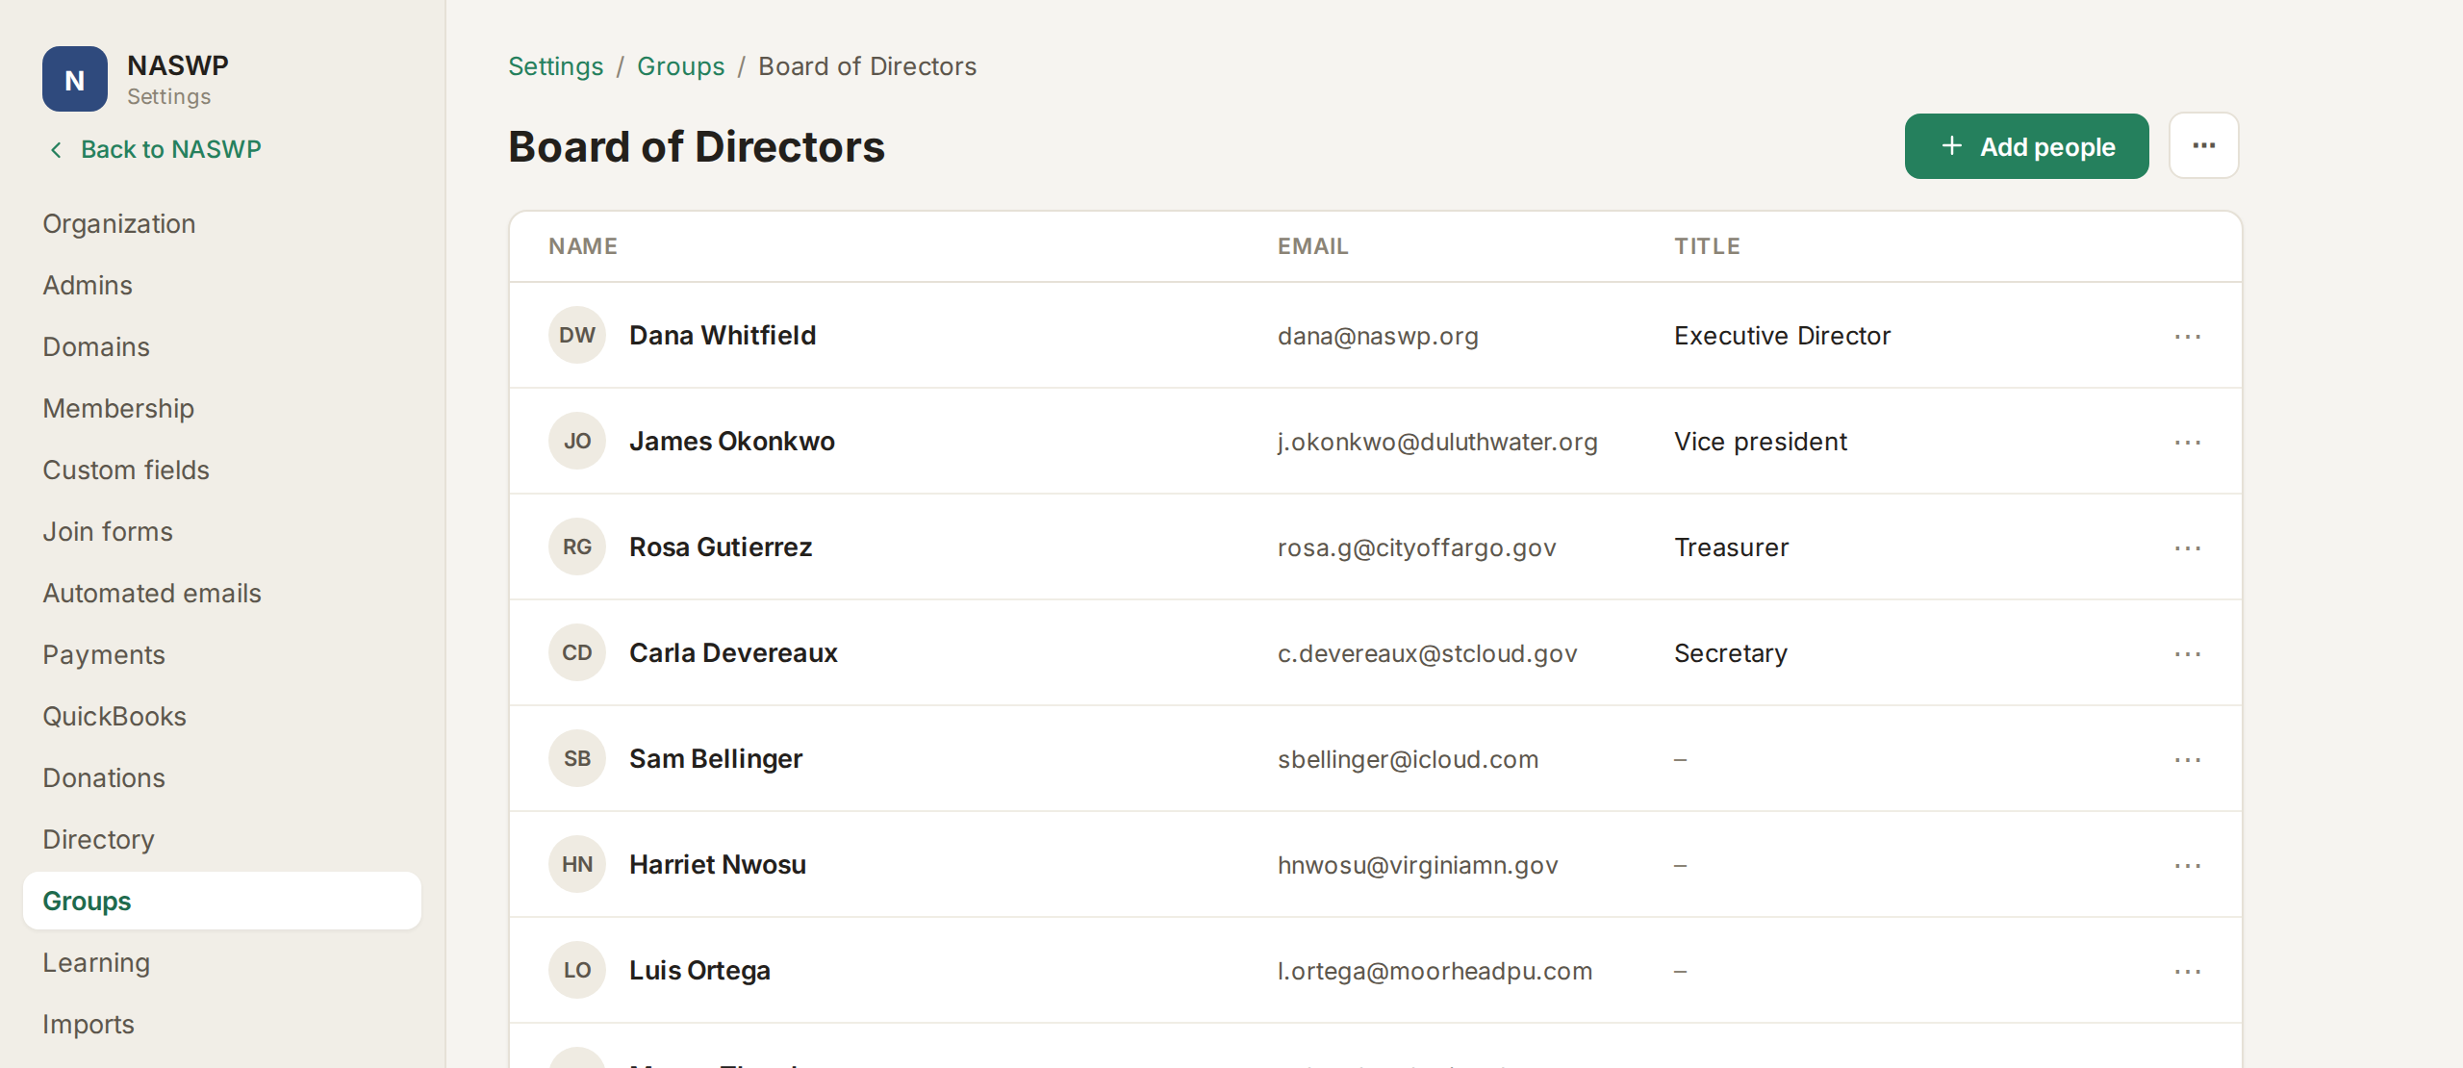Image resolution: width=2463 pixels, height=1068 pixels.
Task: Click the Treasurer title cell
Action: coord(1731,547)
